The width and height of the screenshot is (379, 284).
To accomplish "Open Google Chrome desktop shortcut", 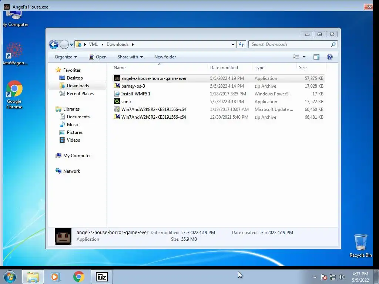I will [14, 95].
